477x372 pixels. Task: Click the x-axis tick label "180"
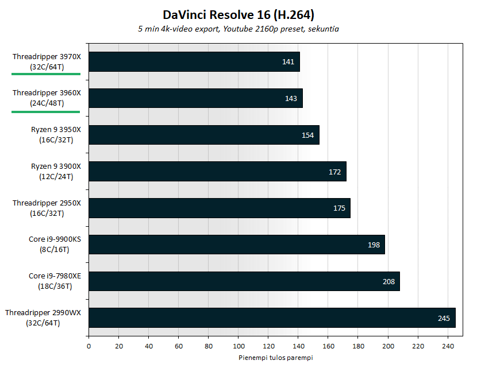click(x=358, y=346)
